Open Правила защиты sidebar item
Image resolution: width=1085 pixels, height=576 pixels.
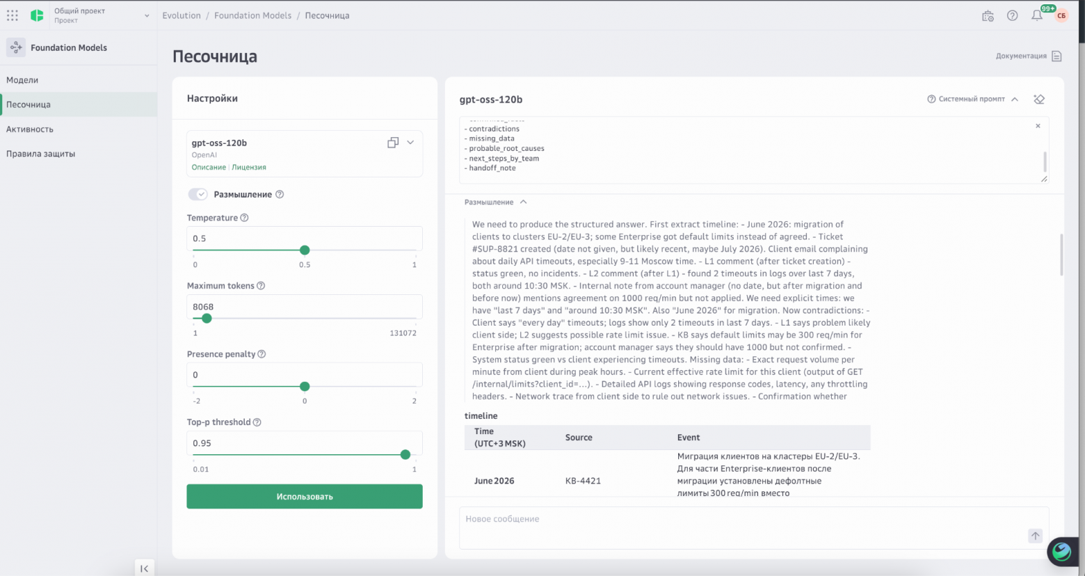tap(40, 154)
